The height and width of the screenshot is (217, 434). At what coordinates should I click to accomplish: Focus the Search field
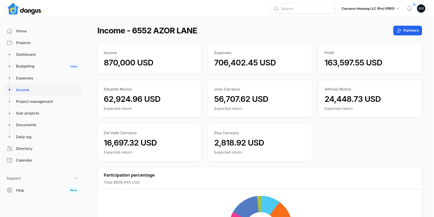(303, 9)
